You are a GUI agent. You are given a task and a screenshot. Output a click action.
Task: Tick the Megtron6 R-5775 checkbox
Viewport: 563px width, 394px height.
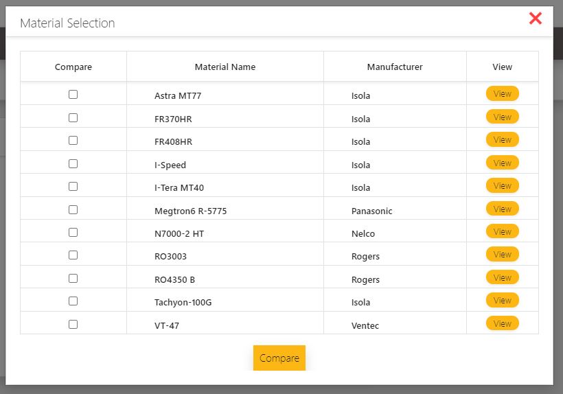(x=73, y=209)
